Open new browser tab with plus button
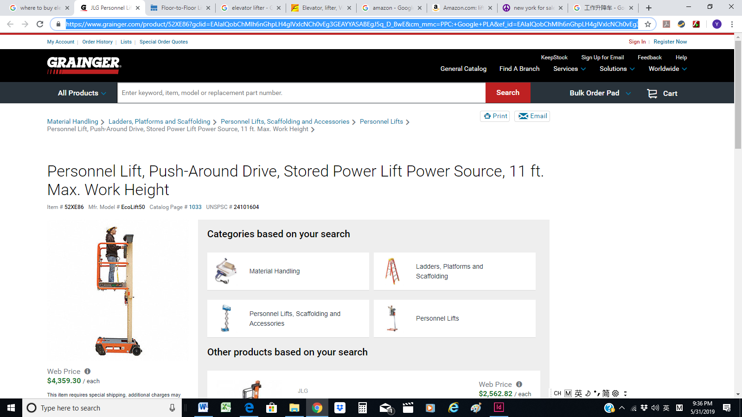 [x=649, y=8]
